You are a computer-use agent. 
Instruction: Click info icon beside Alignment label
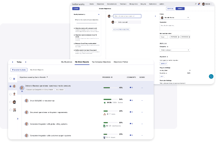coord(167,57)
